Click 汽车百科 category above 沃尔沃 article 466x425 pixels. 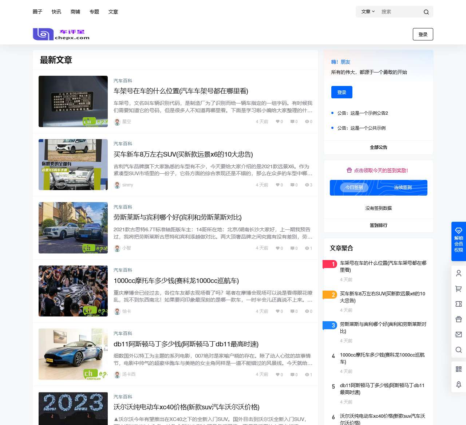123,397
